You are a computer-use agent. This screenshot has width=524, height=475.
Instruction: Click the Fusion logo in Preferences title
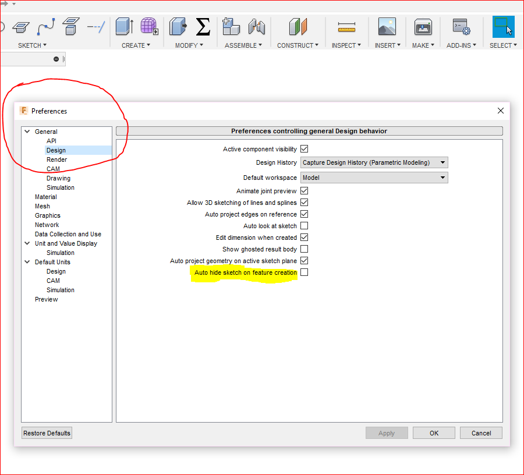click(24, 111)
